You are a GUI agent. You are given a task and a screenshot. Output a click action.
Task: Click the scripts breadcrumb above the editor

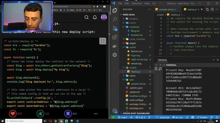tap(160, 15)
